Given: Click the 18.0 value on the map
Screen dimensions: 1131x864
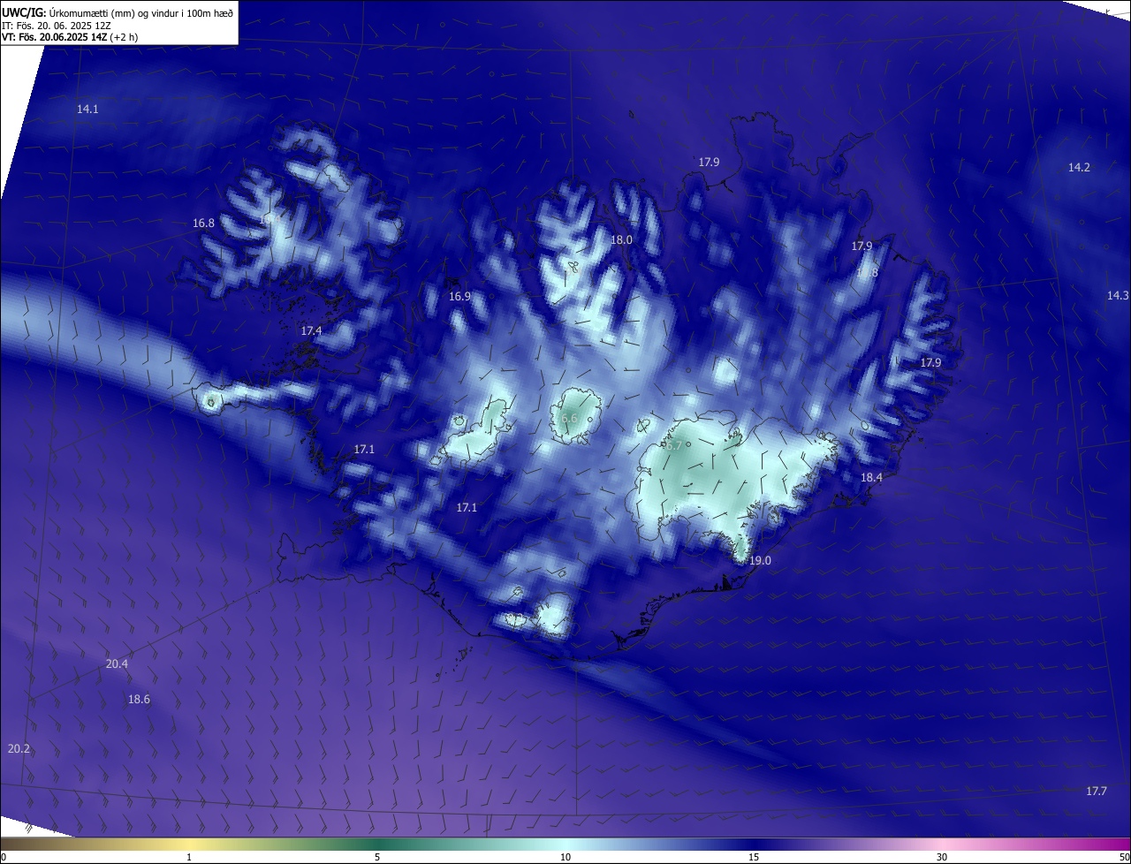Looking at the screenshot, I should (x=621, y=240).
